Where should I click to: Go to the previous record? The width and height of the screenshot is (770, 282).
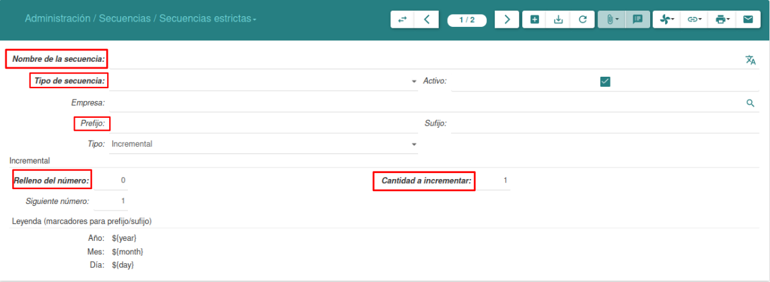(x=426, y=20)
